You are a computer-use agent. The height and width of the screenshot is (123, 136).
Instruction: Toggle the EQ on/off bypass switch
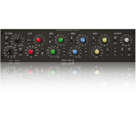(x=115, y=40)
